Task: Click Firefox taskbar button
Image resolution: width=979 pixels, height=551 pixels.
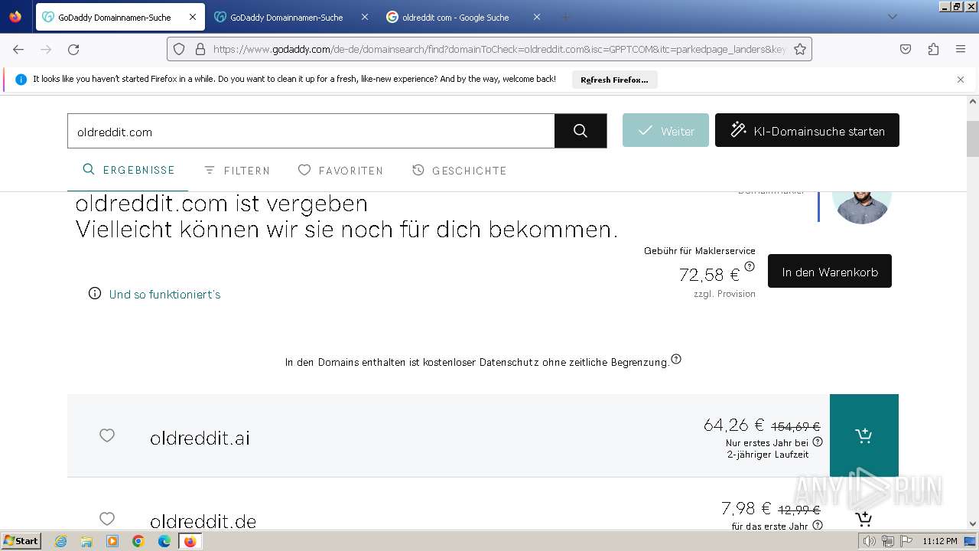Action: click(x=190, y=541)
